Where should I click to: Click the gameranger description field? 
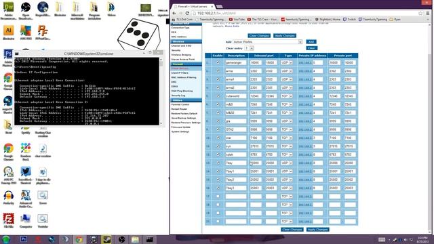coord(236,63)
